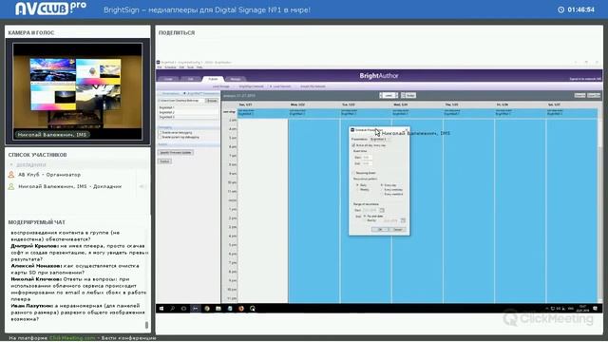Open the Chrome taskbar icon

coord(207,309)
